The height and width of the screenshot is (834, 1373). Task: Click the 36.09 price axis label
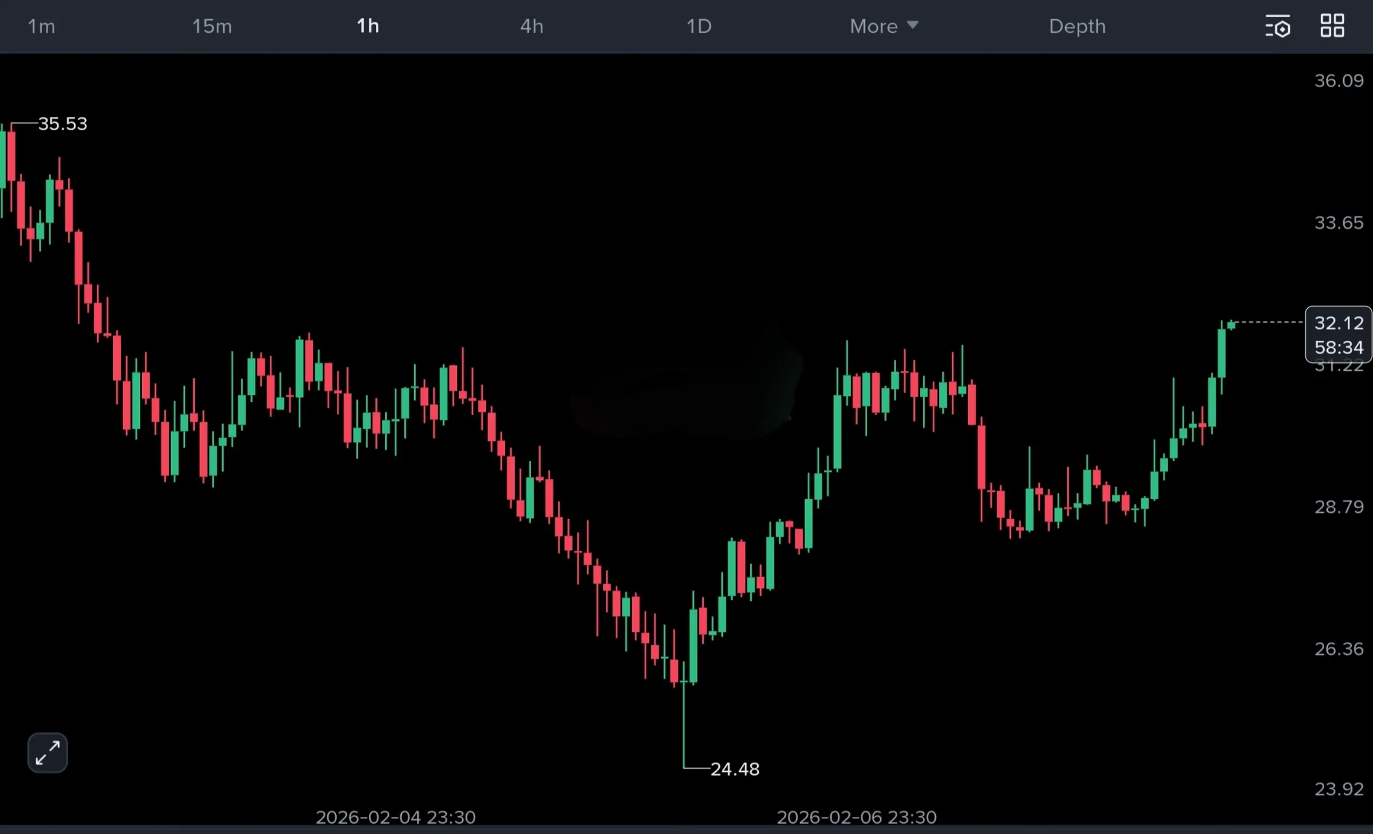point(1339,81)
